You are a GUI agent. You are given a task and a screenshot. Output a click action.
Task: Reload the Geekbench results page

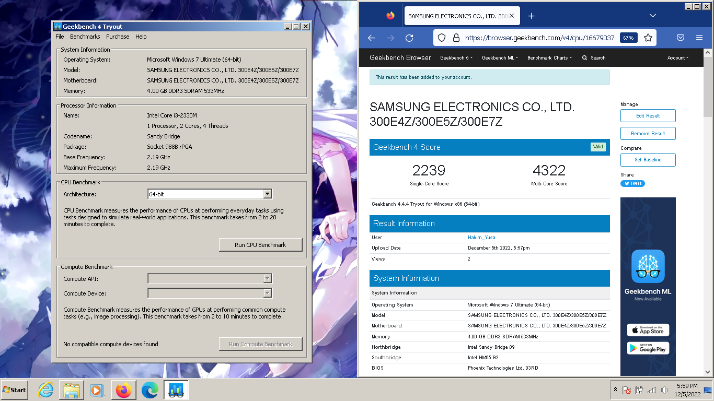409,38
